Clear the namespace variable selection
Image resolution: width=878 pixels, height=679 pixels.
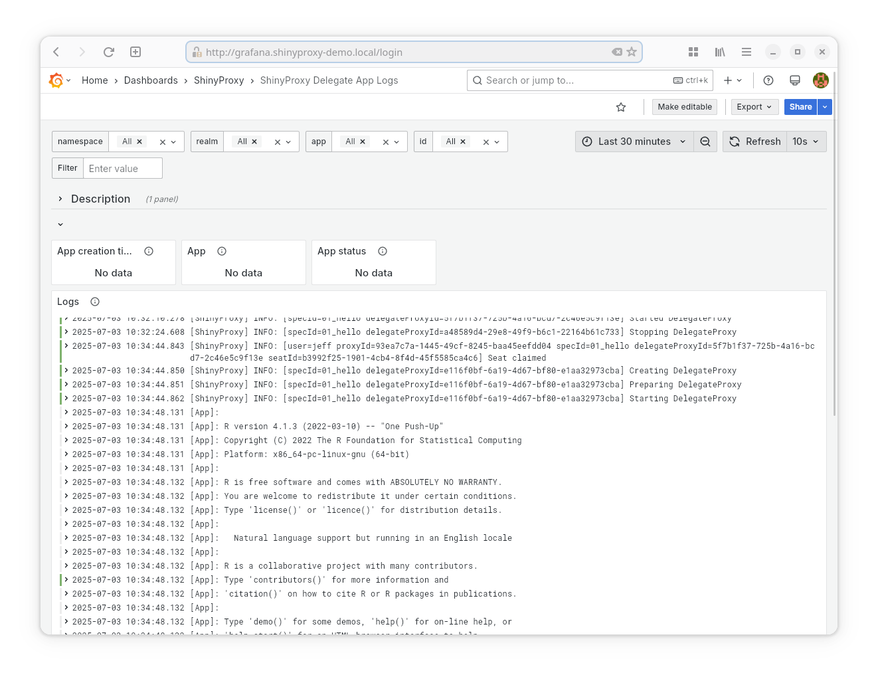point(163,142)
